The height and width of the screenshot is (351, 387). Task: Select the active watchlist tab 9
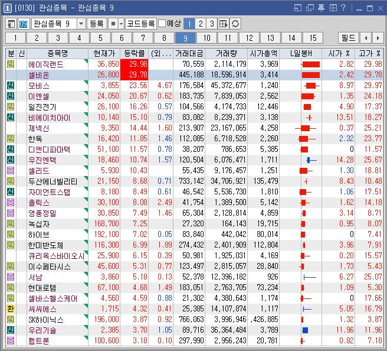click(185, 38)
